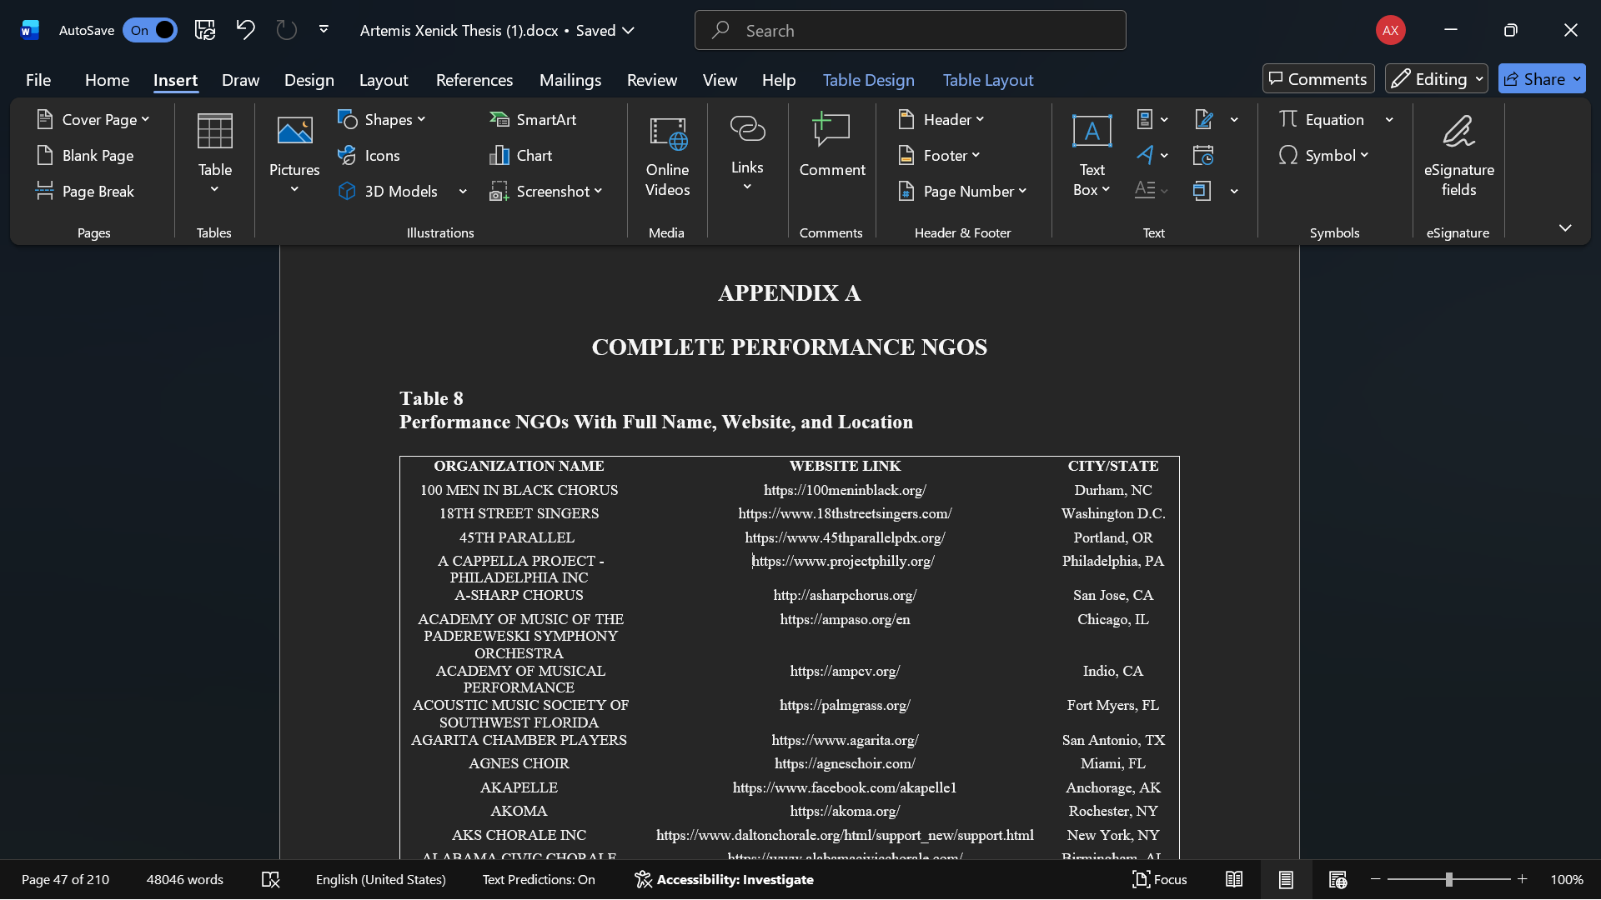The image size is (1601, 900).
Task: Insert a Text Box
Action: [1092, 156]
